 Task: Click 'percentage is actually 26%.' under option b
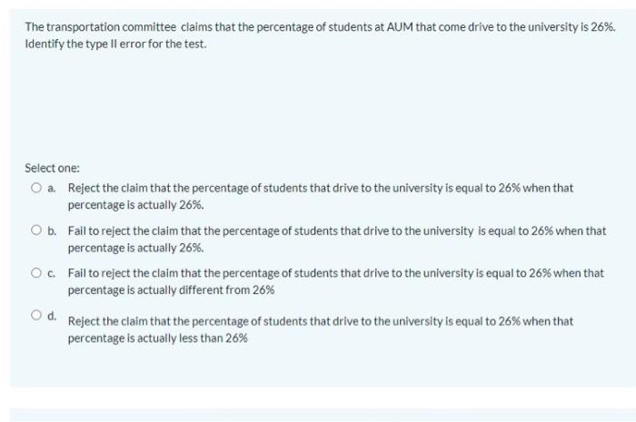136,248
